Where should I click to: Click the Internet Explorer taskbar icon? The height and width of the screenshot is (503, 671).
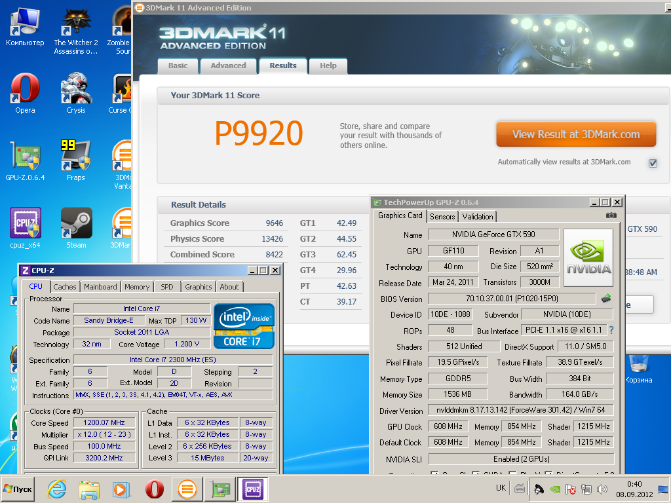tap(57, 489)
